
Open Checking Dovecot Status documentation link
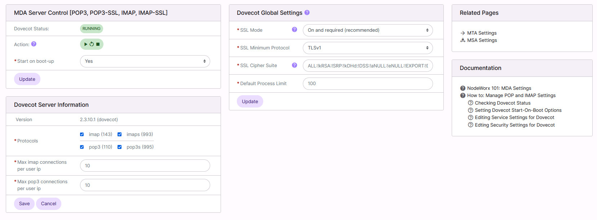(x=503, y=103)
